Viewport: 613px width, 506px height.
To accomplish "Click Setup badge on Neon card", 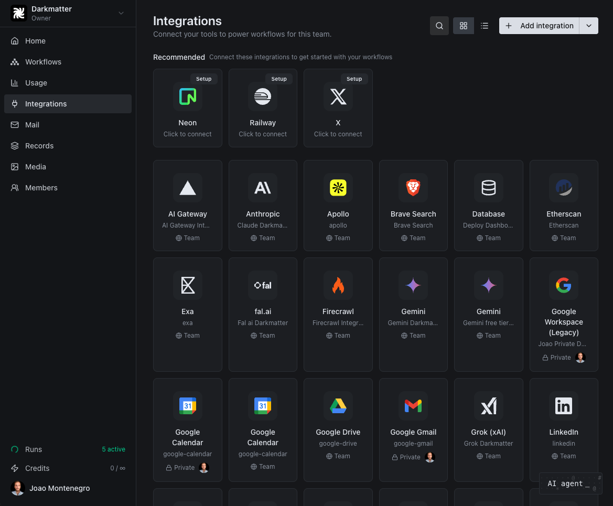I will [203, 79].
